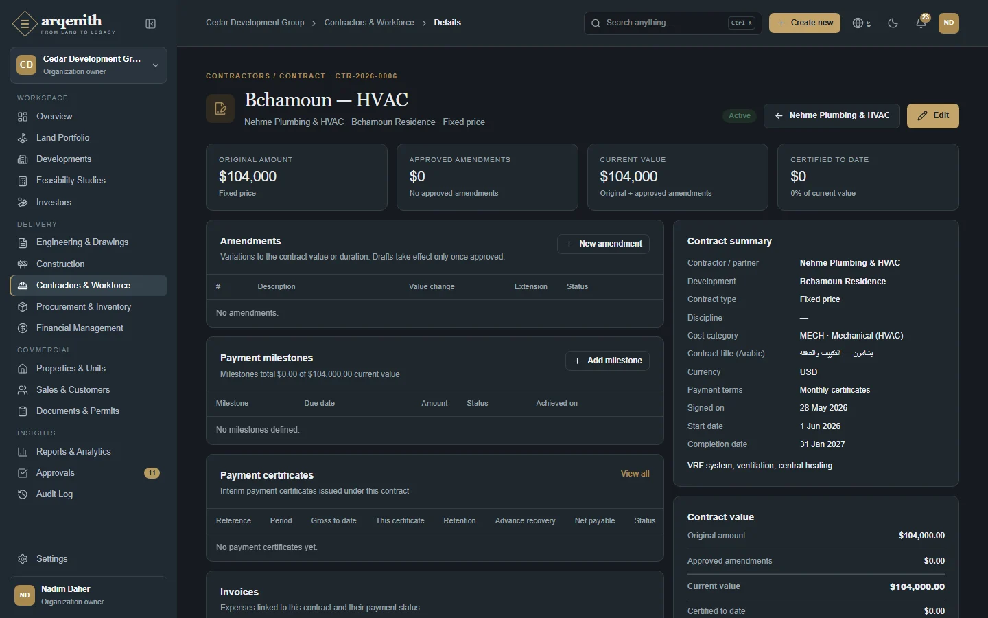The height and width of the screenshot is (618, 988).
Task: Open Nadim Daher profile at sidebar bottom
Action: coord(89,595)
